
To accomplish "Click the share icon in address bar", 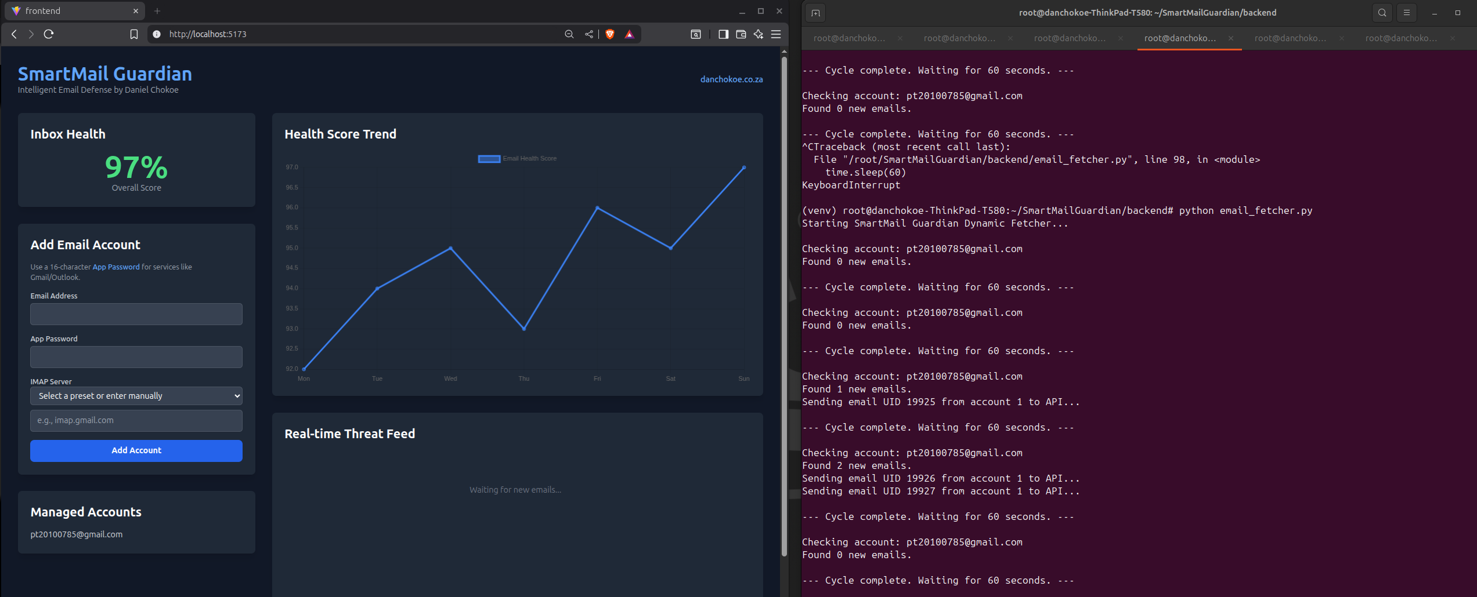I will [589, 34].
